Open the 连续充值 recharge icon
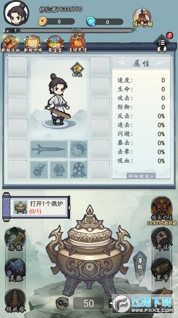 (x=78, y=43)
